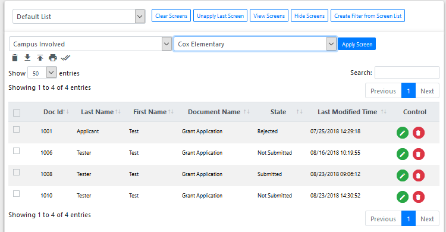Click the 'Rejected' state cell
446x232 pixels.
click(x=268, y=131)
